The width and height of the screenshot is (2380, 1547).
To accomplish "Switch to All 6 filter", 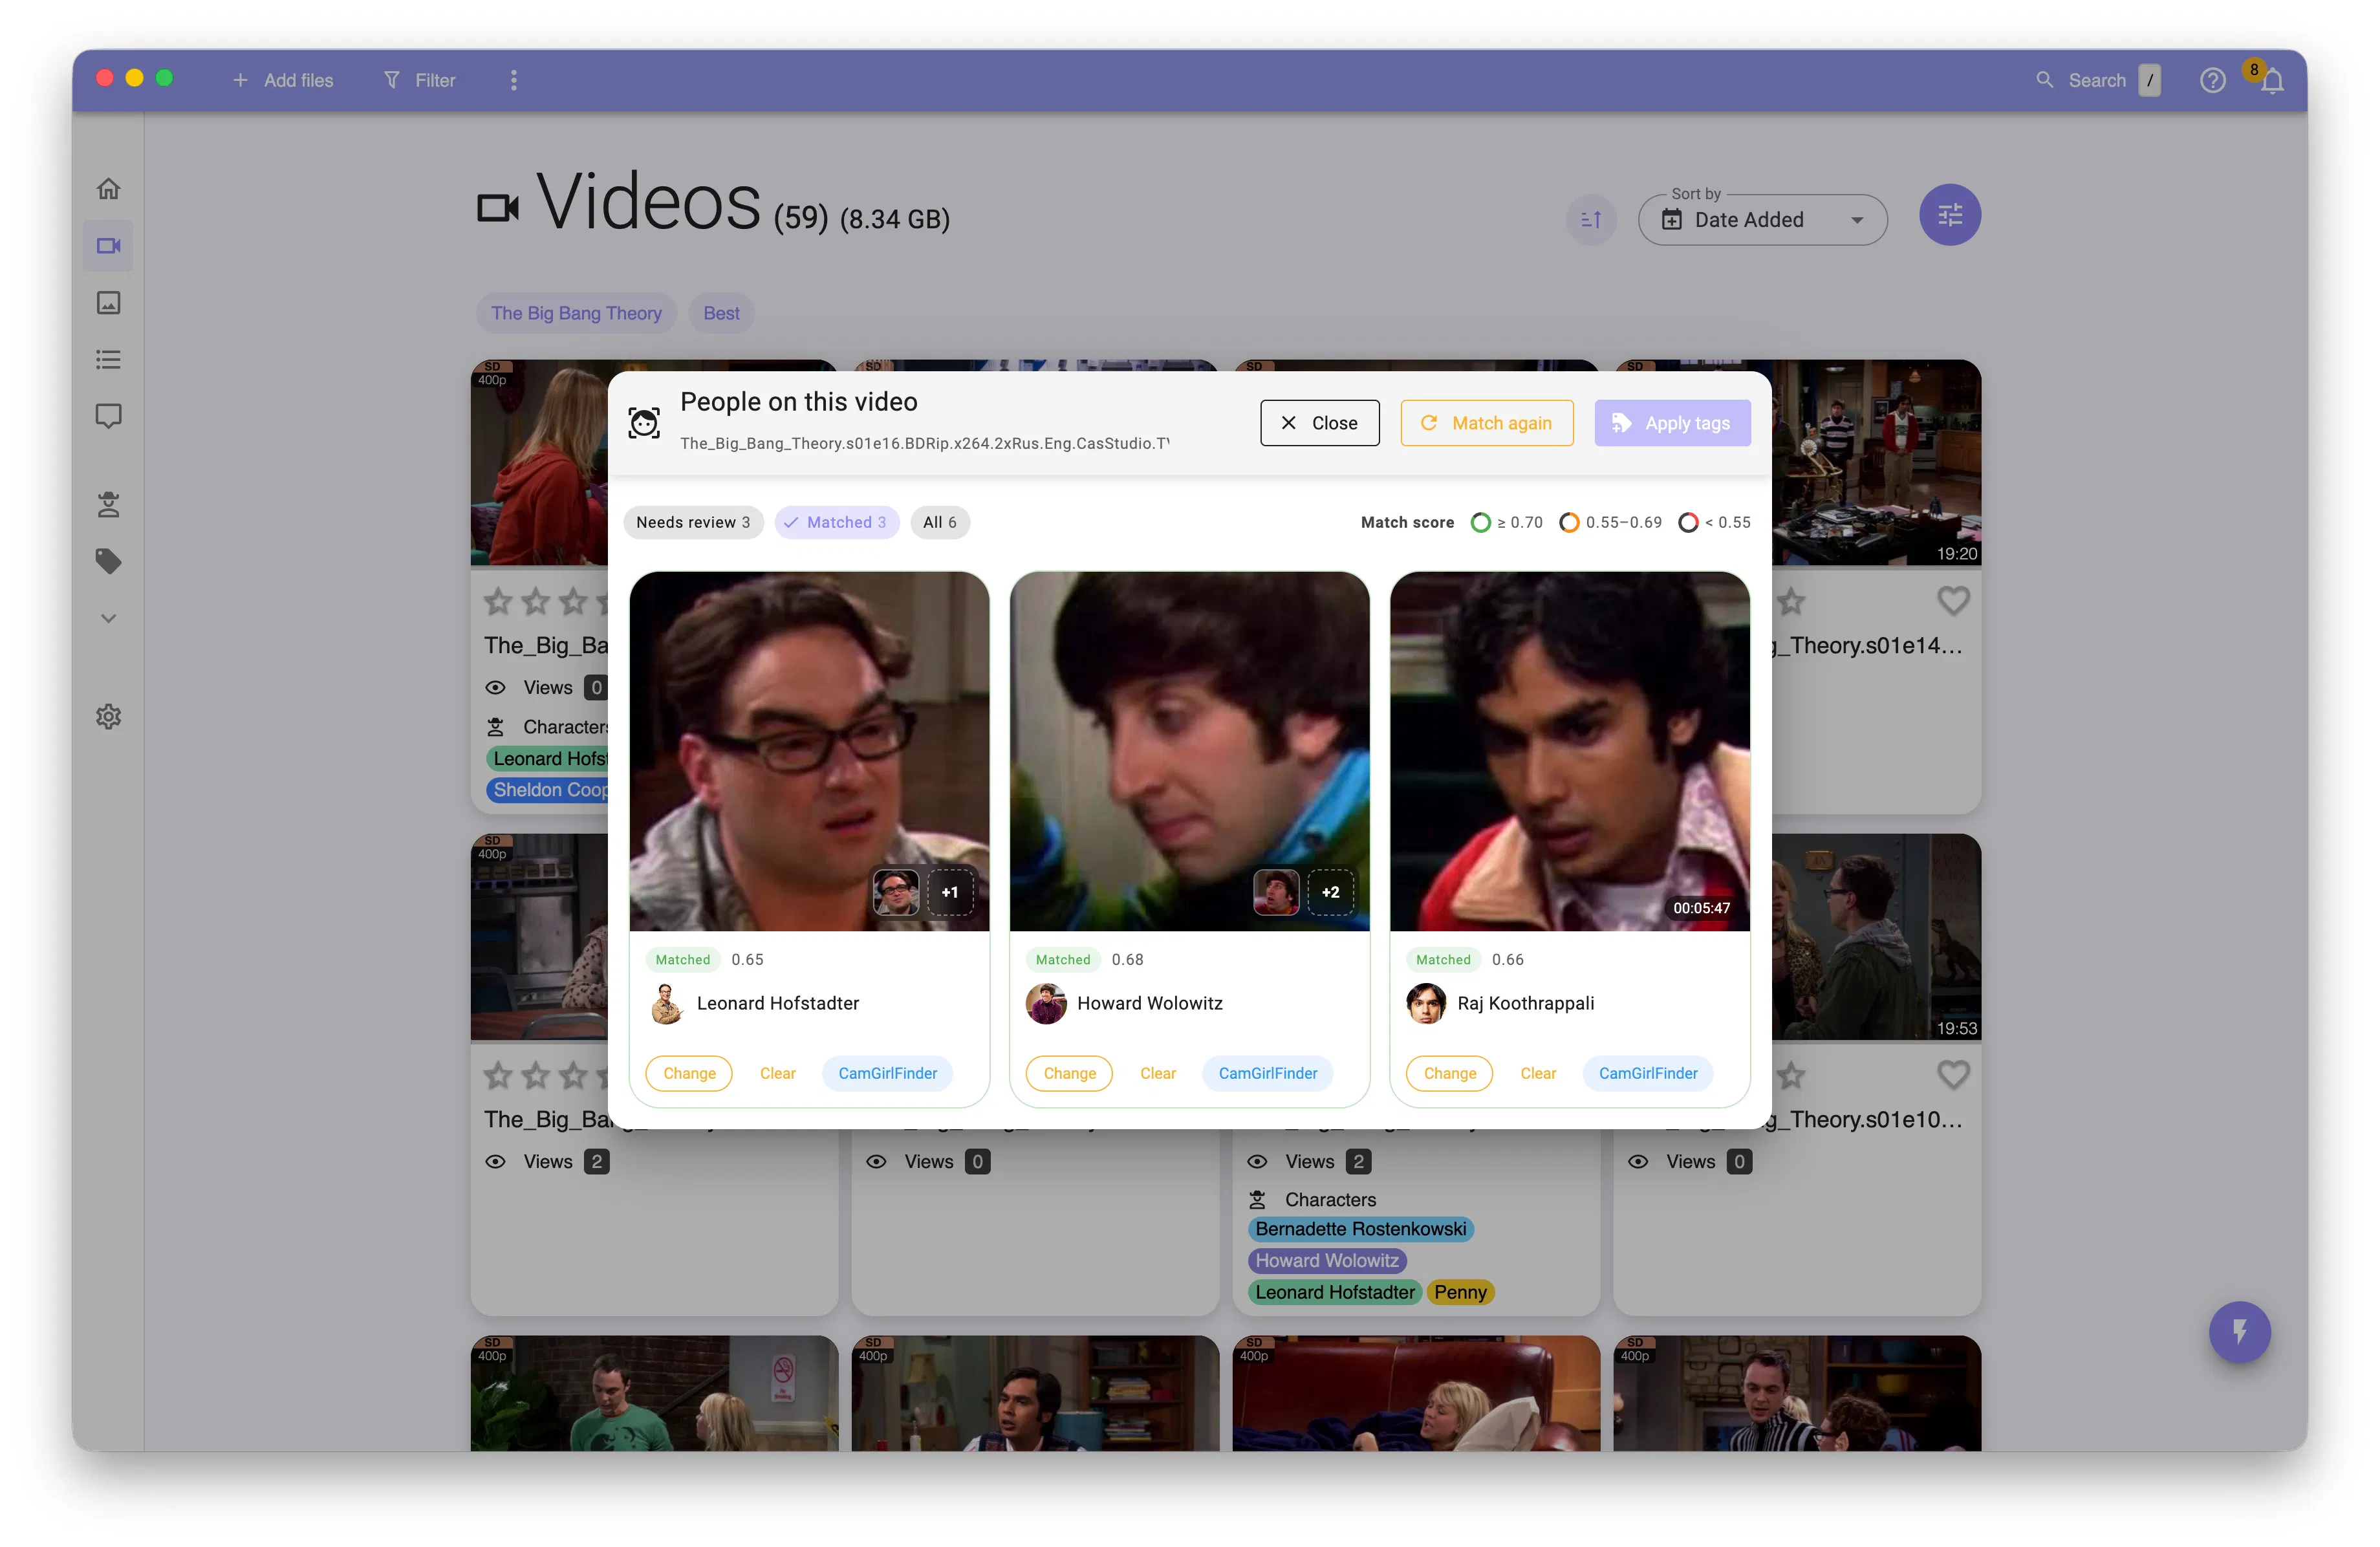I will point(939,522).
